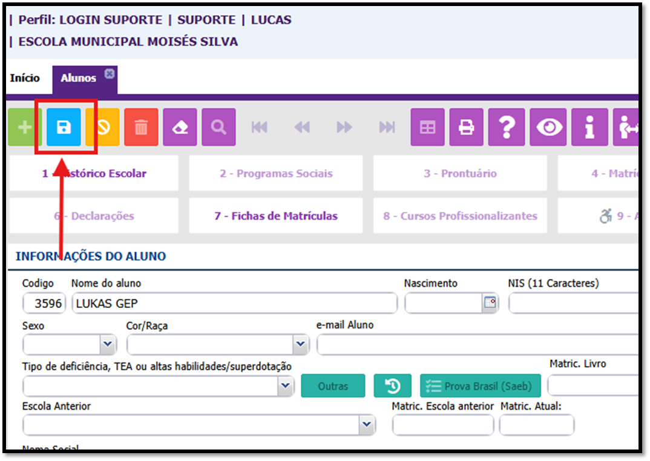This screenshot has width=650, height=461.
Task: Switch to the Início tab
Action: (x=25, y=78)
